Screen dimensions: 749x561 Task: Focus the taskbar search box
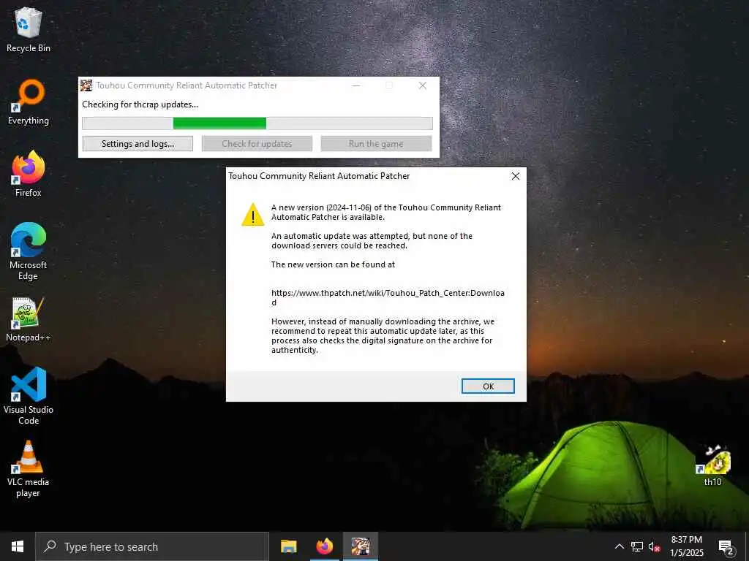pyautogui.click(x=152, y=546)
